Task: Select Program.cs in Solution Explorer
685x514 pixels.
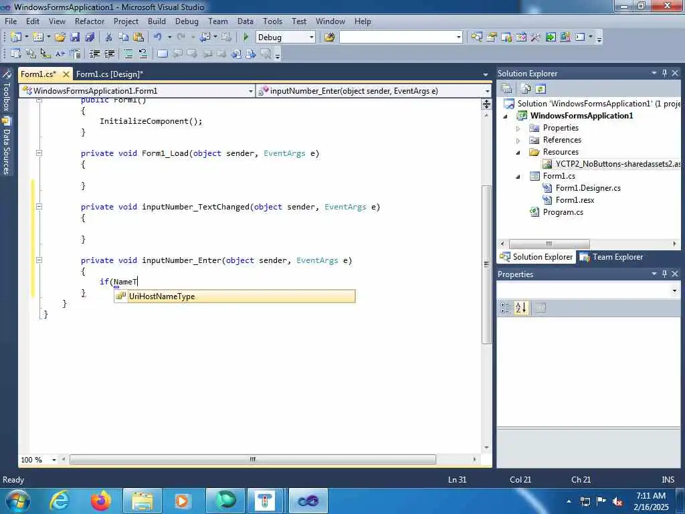Action: point(563,212)
